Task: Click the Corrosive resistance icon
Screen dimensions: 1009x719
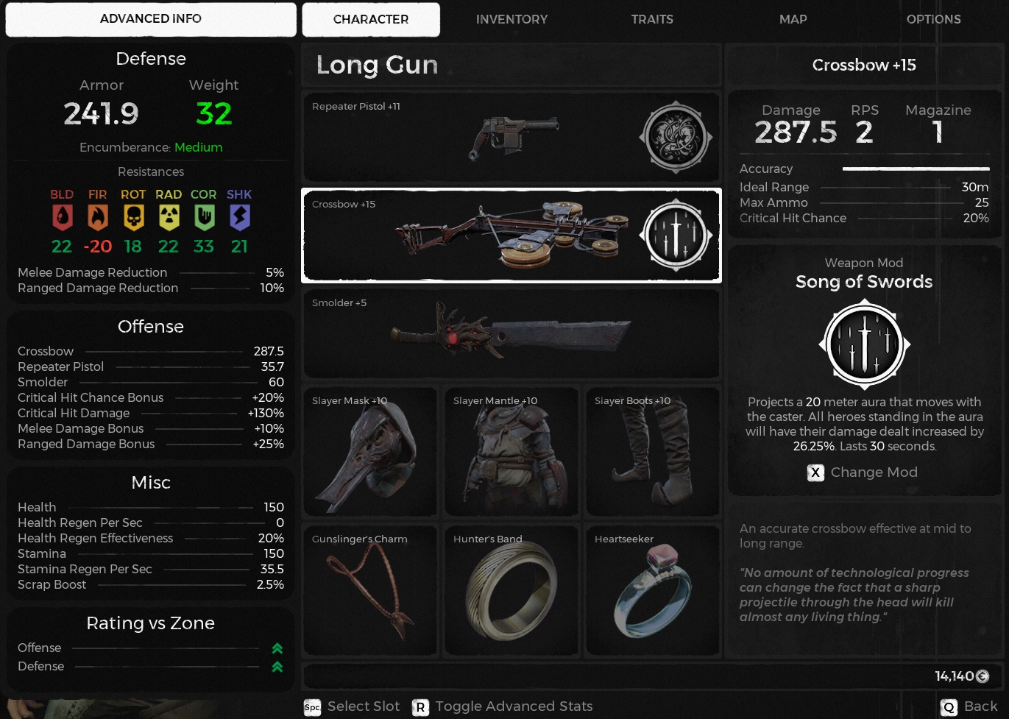Action: coord(204,217)
